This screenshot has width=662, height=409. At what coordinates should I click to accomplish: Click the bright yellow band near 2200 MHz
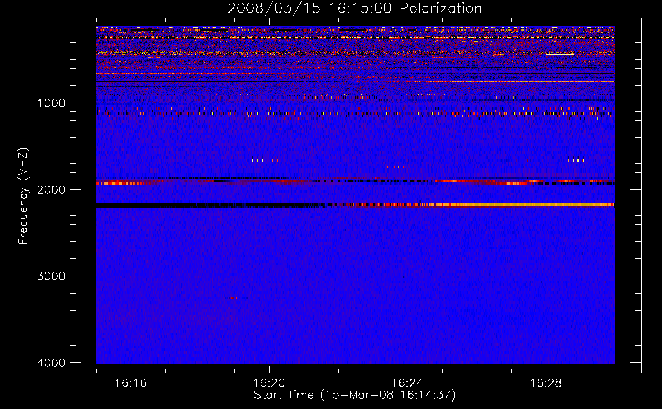pyautogui.click(x=532, y=204)
